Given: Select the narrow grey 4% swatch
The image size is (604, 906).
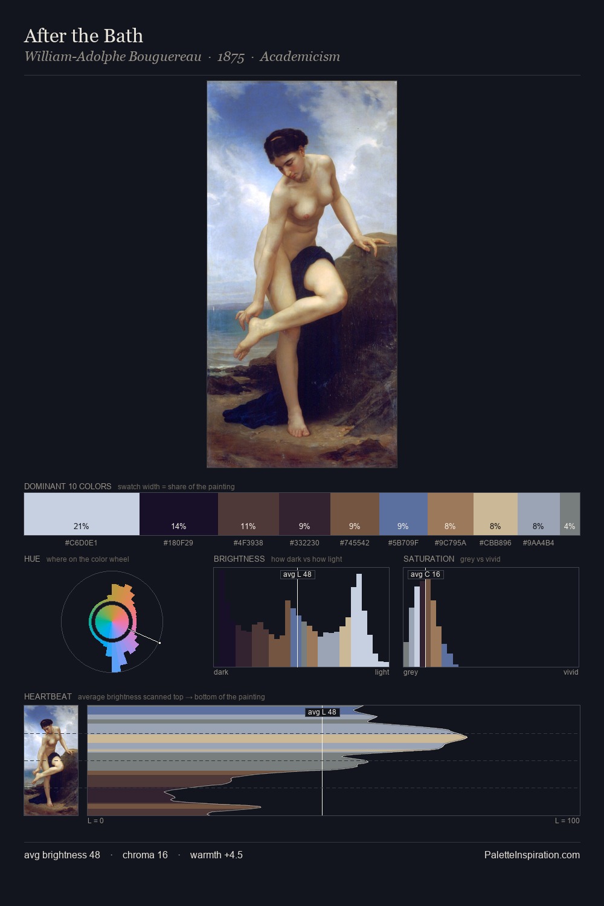Looking at the screenshot, I should (570, 514).
